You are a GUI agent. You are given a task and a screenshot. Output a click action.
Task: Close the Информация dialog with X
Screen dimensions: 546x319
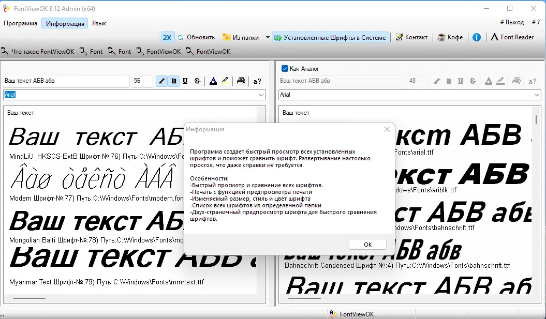[x=387, y=129]
